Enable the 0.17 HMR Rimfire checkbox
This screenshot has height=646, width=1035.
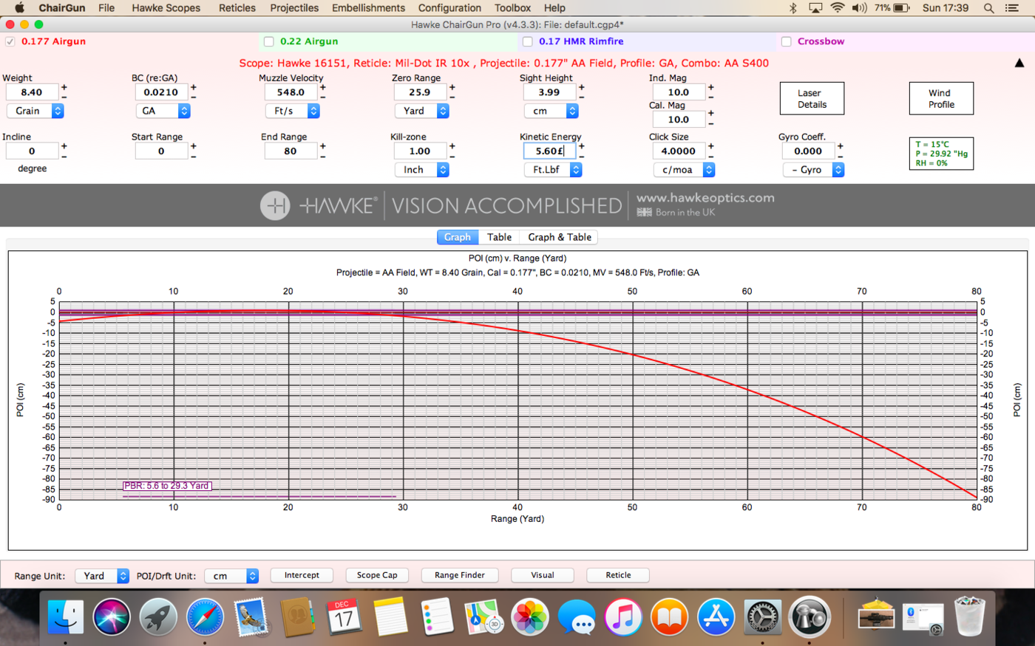527,41
